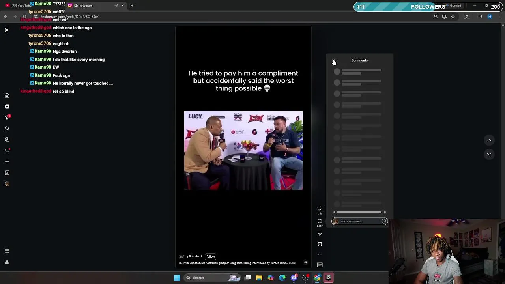This screenshot has width=505, height=284.
Task: Open Explore compass icon in sidebar
Action: [7, 140]
